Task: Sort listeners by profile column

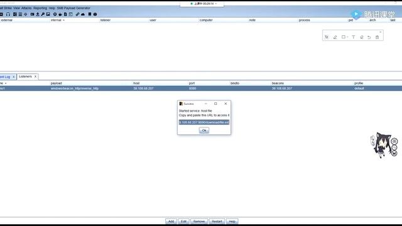Action: [x=359, y=83]
